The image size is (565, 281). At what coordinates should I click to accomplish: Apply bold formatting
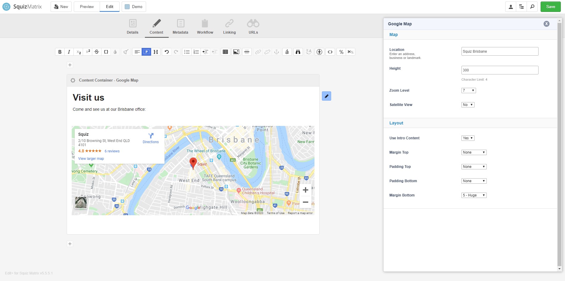pyautogui.click(x=60, y=52)
